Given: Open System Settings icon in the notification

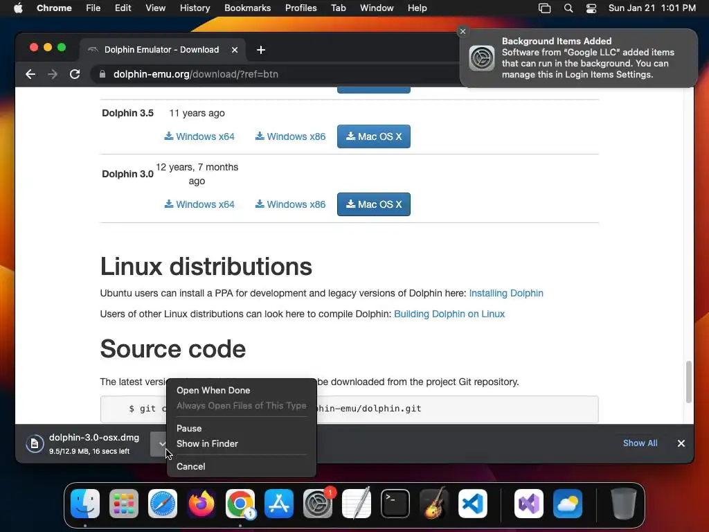Looking at the screenshot, I should tap(482, 58).
